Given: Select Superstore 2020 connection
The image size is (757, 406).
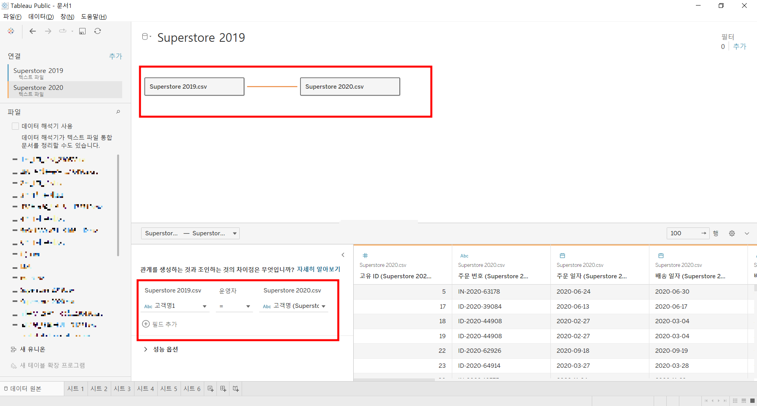Looking at the screenshot, I should (65, 90).
